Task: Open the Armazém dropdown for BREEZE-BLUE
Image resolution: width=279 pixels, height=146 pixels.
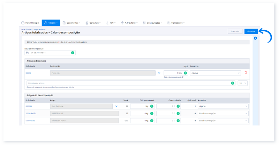Action: click(x=223, y=114)
